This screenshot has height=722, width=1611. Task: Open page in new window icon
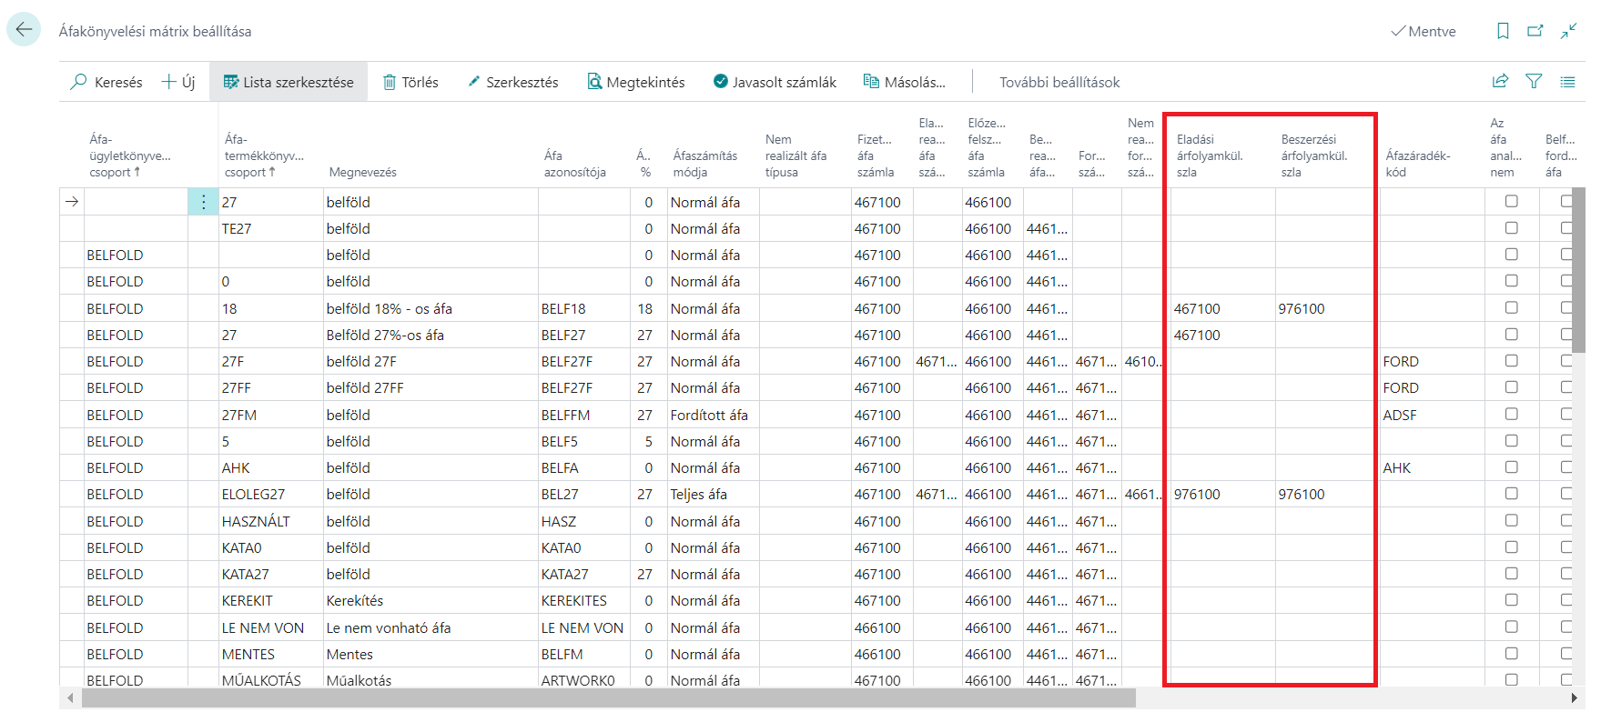1535,31
